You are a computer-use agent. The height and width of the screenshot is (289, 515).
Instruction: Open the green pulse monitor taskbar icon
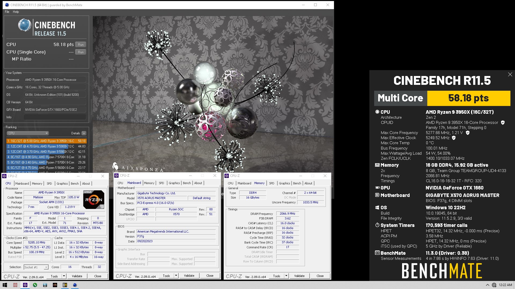35,285
